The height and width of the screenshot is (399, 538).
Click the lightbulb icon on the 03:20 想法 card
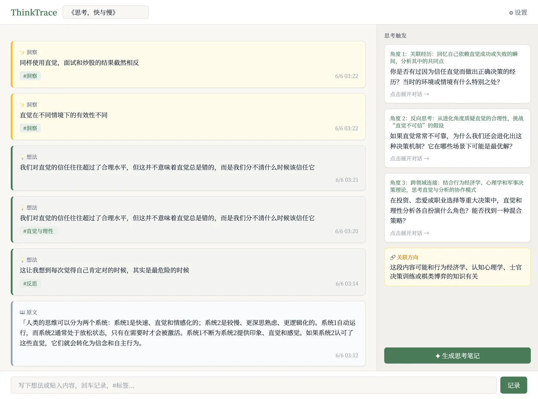coord(22,207)
